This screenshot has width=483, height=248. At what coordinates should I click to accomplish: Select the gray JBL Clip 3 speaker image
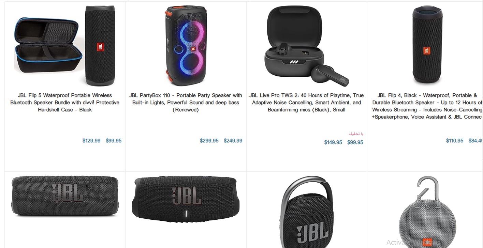(427, 212)
